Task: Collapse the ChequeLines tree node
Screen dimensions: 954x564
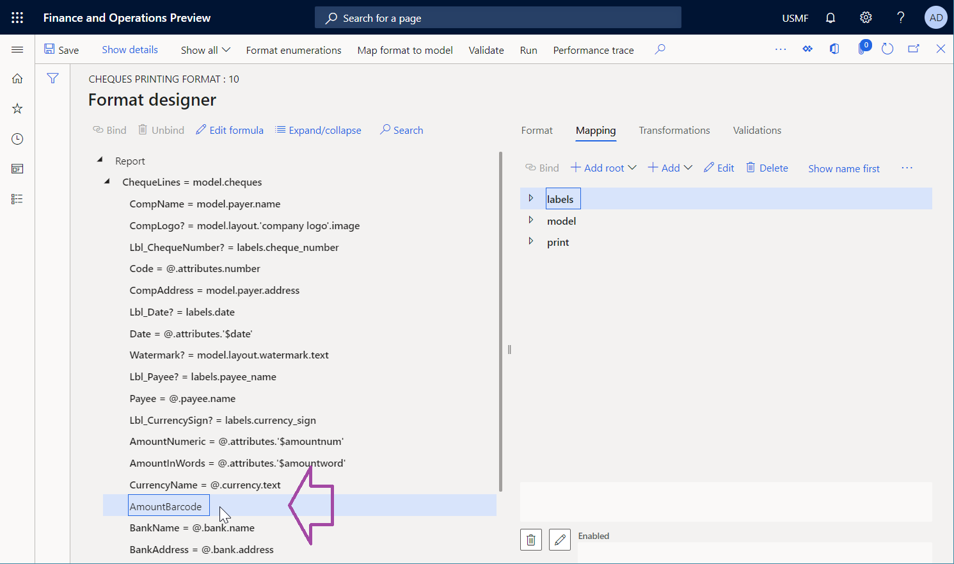Action: (107, 182)
